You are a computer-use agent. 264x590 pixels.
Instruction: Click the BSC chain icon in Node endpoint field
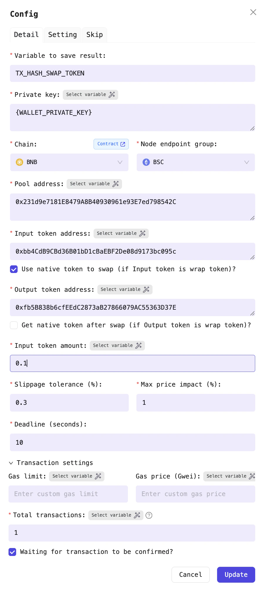[145, 162]
